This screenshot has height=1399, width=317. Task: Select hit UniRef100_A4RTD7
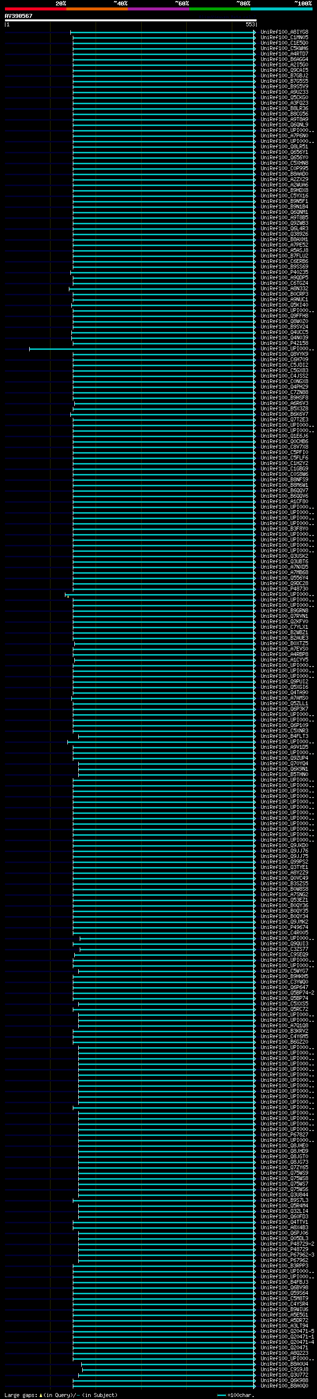pos(284,54)
